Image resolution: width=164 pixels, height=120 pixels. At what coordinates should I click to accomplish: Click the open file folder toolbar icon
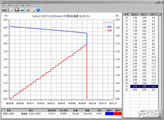pyautogui.click(x=12, y=10)
